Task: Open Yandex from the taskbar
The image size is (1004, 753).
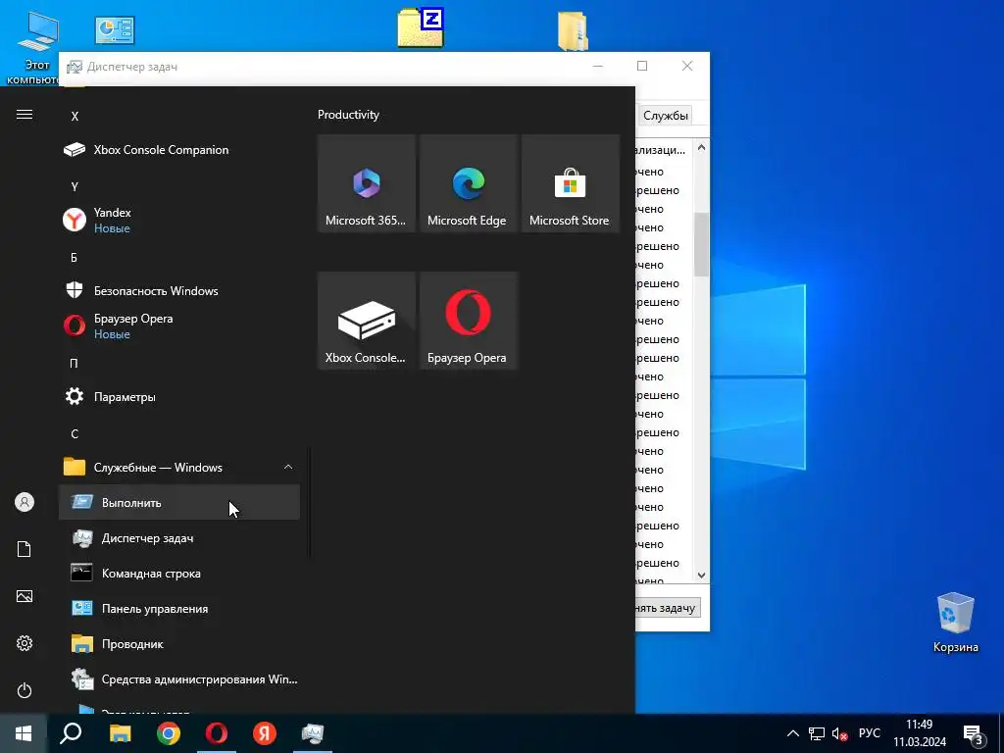Action: (265, 733)
